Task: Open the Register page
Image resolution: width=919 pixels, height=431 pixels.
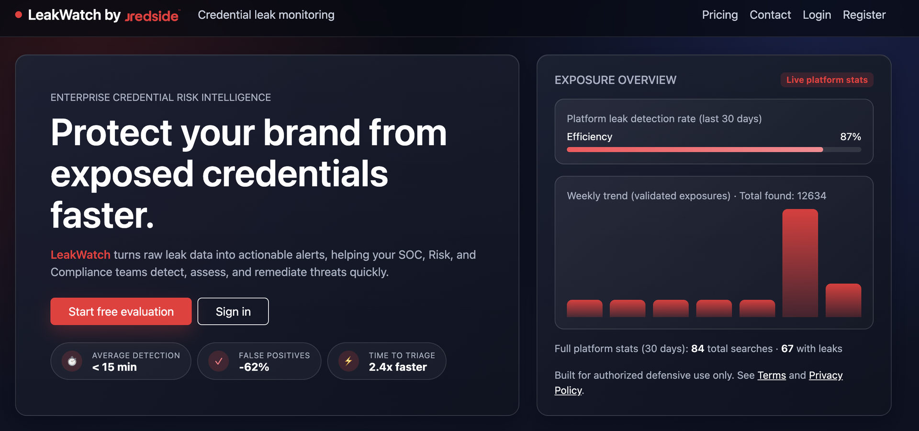Action: tap(864, 15)
